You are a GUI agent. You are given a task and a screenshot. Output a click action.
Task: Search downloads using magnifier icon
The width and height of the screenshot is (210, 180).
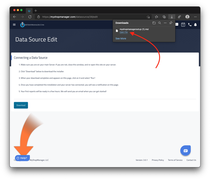click(160, 23)
